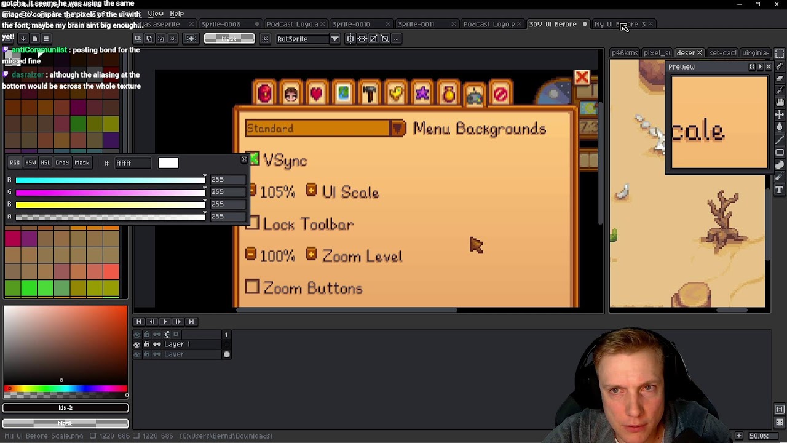
Task: Switch to the pixel_su tab in right panel
Action: coord(657,53)
